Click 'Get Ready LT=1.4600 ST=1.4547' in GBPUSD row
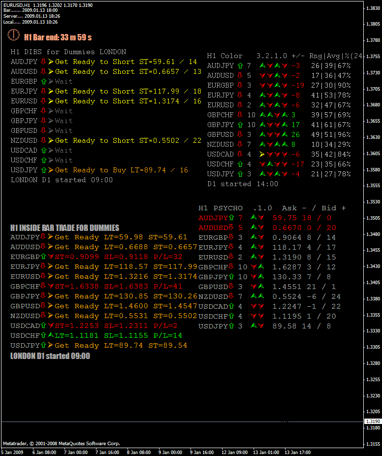Screen dimensions: 382x456 pos(126,306)
